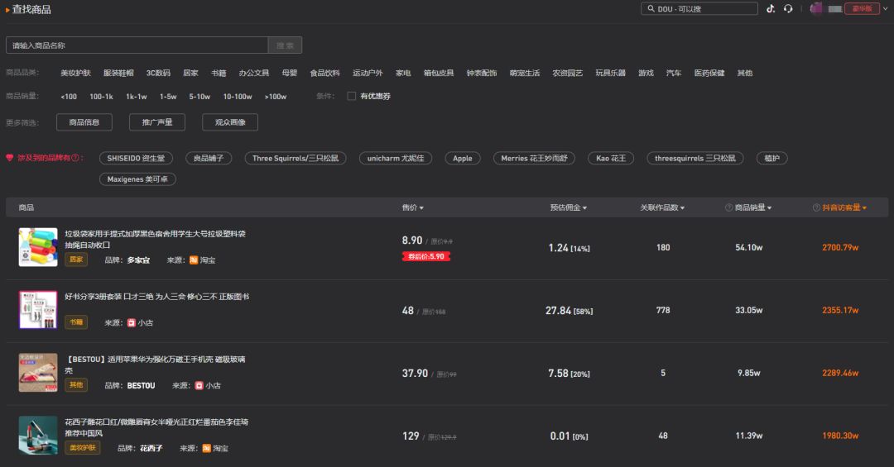Select the Merries 花王妙而舒 brand tag
Screen dimensions: 894x467
point(534,159)
